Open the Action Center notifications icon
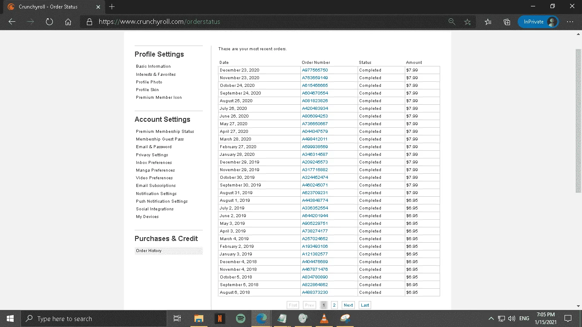The width and height of the screenshot is (582, 327). pos(568,318)
